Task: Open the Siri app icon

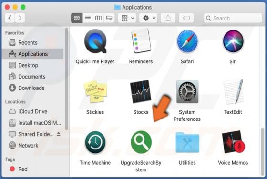Action: [233, 41]
